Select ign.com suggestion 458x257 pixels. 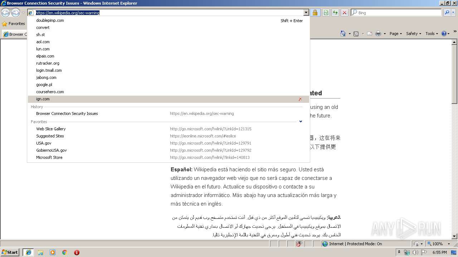tap(168, 99)
